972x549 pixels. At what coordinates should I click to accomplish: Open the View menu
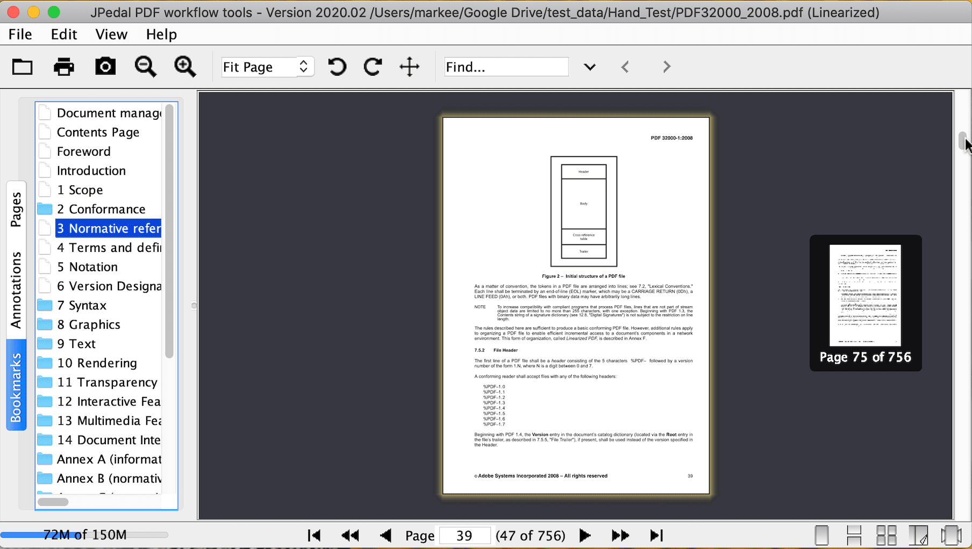tap(111, 34)
